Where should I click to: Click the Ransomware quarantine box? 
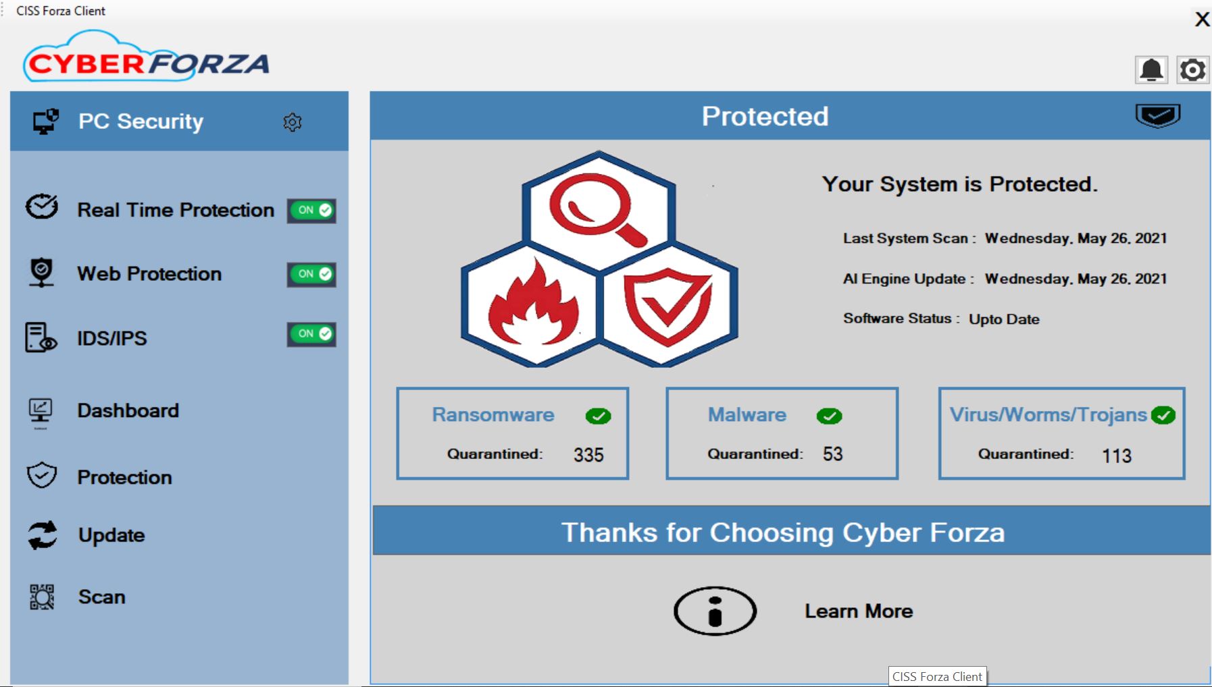512,433
